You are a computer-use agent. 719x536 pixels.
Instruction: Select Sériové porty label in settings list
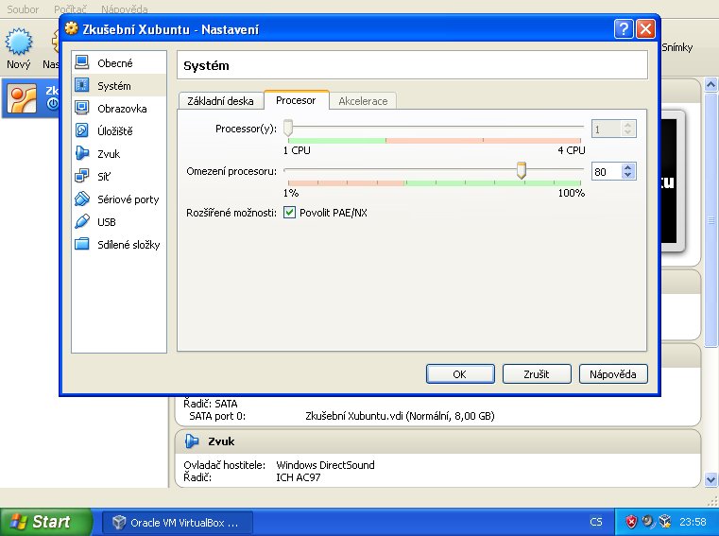(x=128, y=199)
